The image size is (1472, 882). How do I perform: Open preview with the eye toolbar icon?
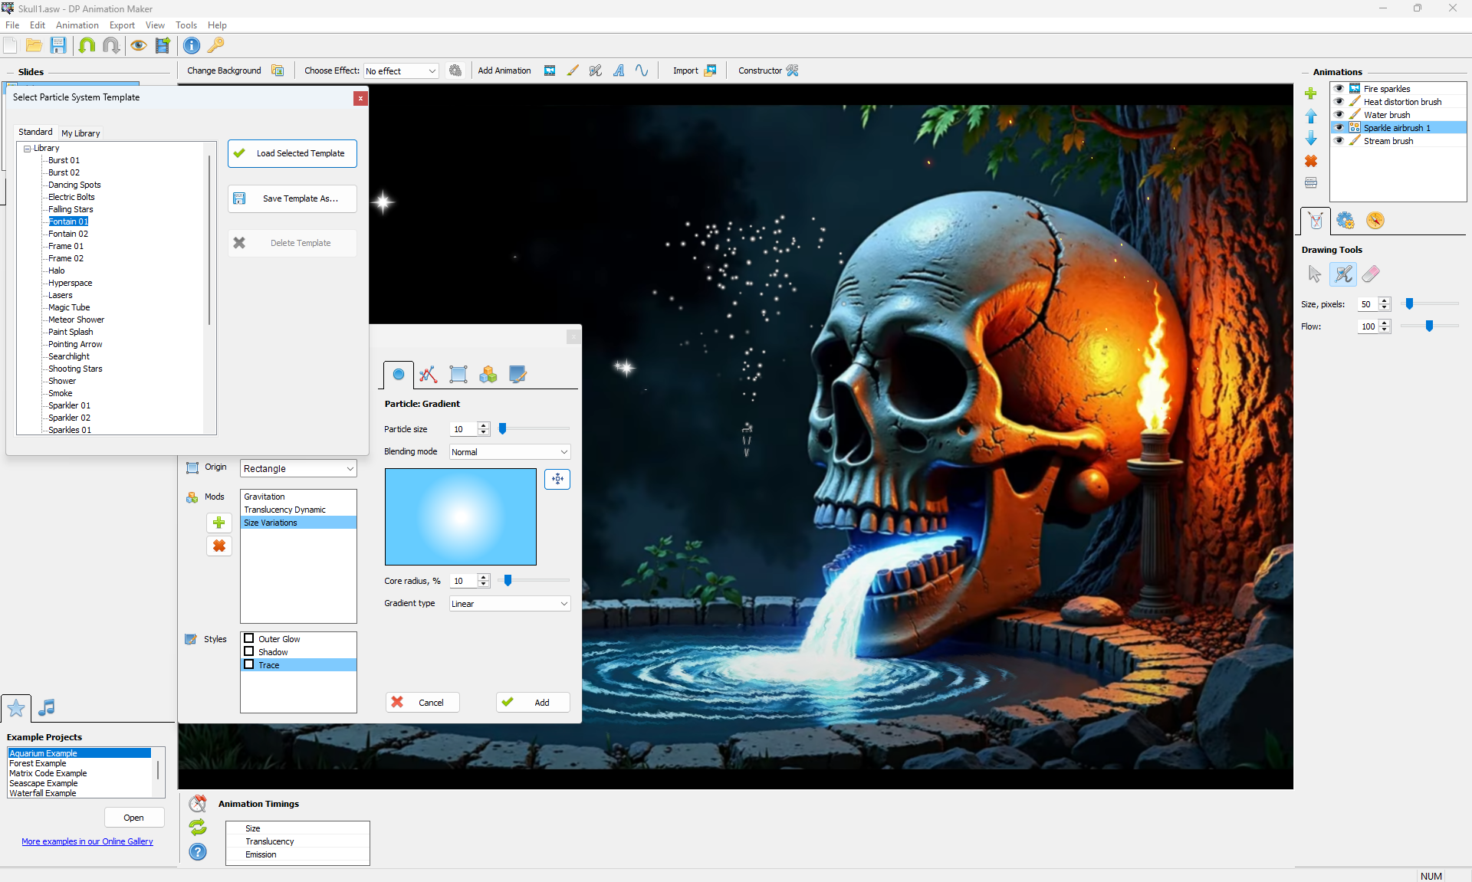[x=138, y=45]
